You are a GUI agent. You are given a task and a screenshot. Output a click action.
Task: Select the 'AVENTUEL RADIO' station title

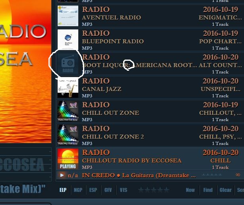(111, 17)
